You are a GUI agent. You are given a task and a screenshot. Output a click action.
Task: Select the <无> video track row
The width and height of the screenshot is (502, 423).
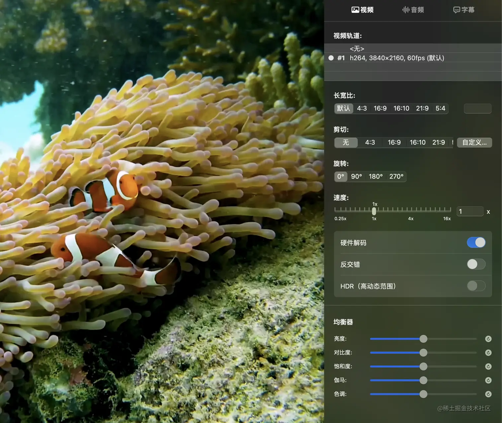click(x=413, y=48)
